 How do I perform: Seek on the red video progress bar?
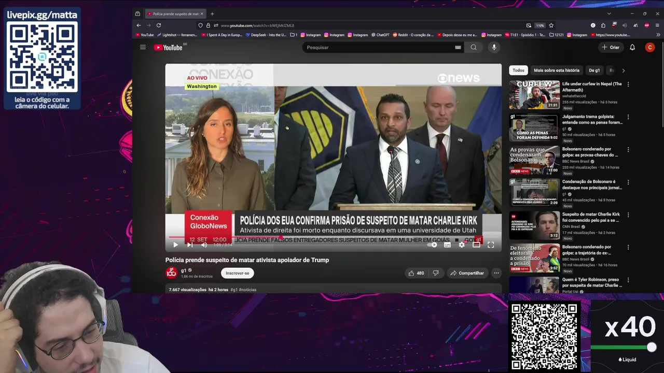click(334, 237)
